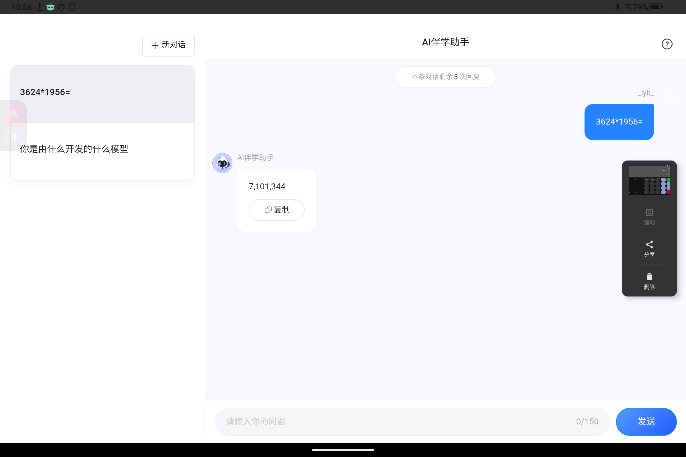Tap the gray AI伴学助手 sender label
686x457 pixels.
pos(256,158)
